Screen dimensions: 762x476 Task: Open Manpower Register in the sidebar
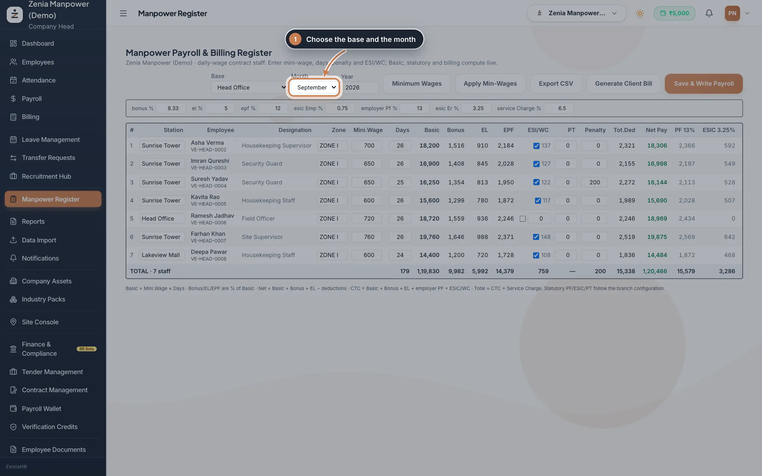53,199
